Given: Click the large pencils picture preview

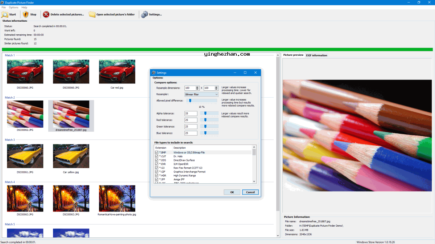Looking at the screenshot, I should [357, 135].
